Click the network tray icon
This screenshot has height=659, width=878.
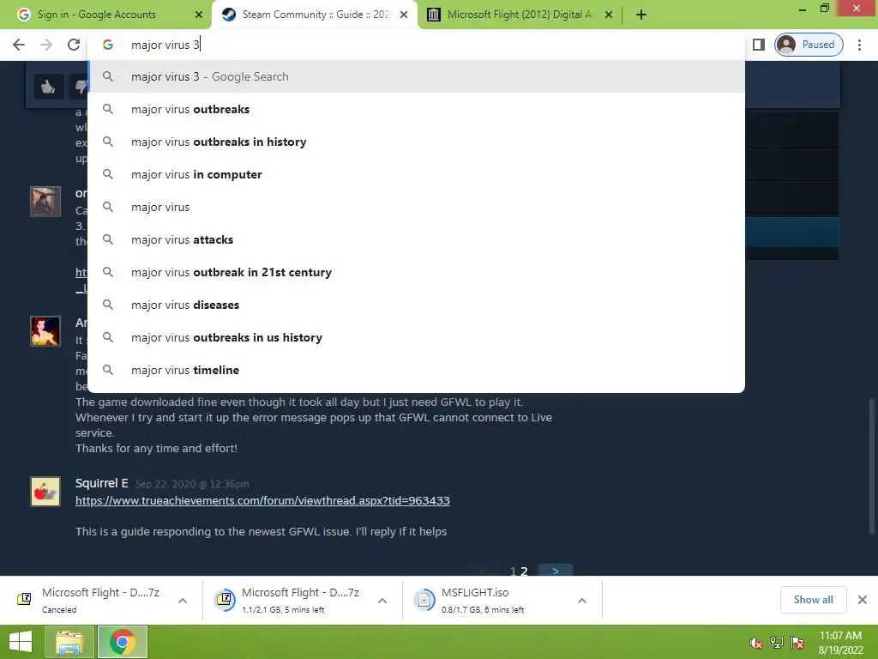[777, 643]
